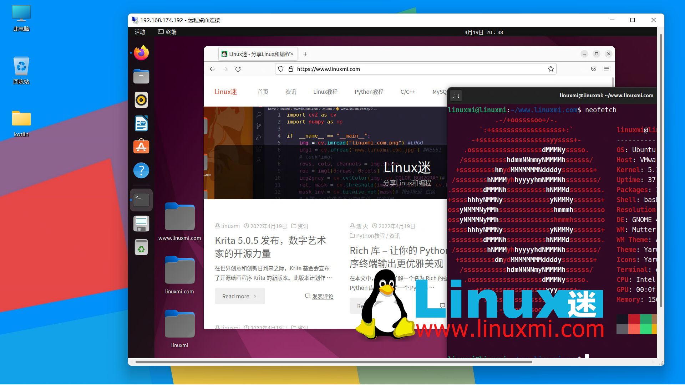Open the 终端 app menu in top bar
685x385 pixels.
(167, 32)
